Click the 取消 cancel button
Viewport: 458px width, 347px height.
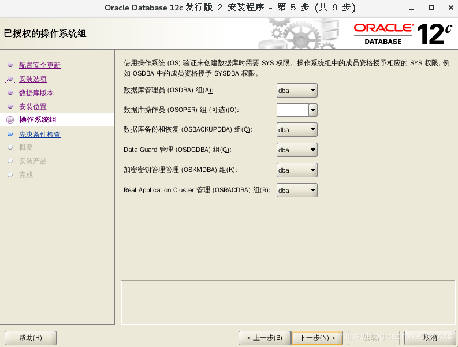pyautogui.click(x=430, y=338)
